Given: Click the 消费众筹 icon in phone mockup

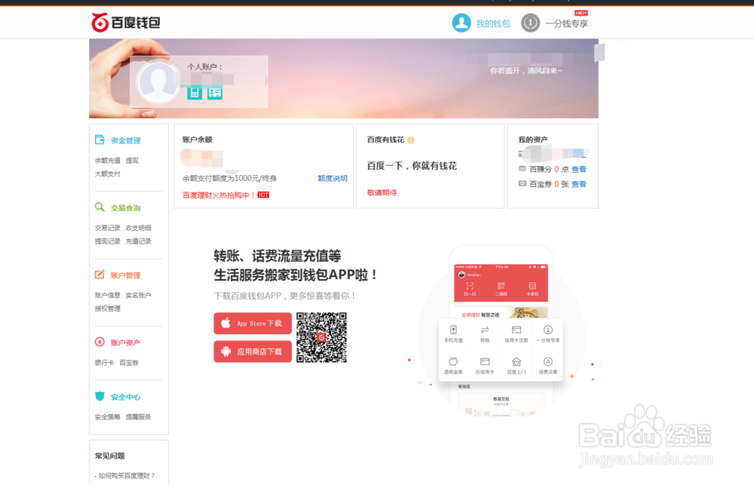Looking at the screenshot, I should click(547, 362).
